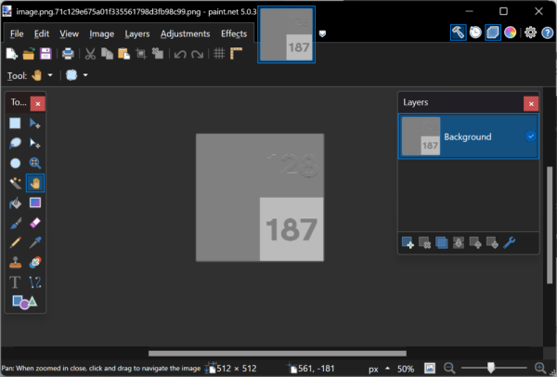Select the Paint Bucket tool
The width and height of the screenshot is (557, 377).
15,202
